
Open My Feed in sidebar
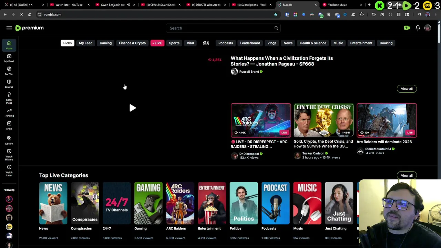click(x=9, y=58)
